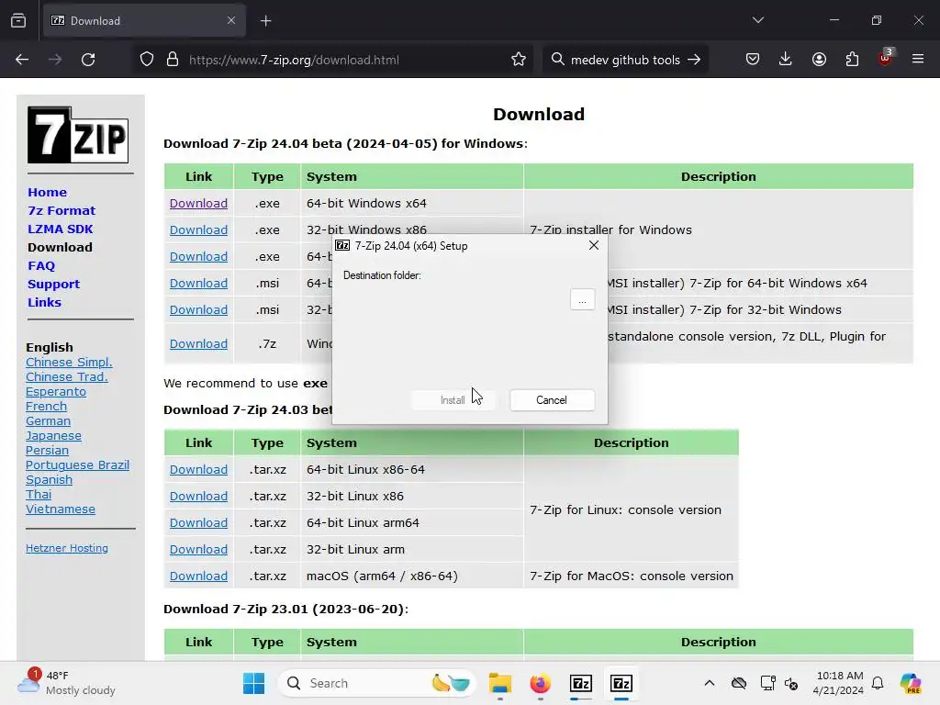
Task: Click the Firefox forward arrow
Action: [55, 60]
